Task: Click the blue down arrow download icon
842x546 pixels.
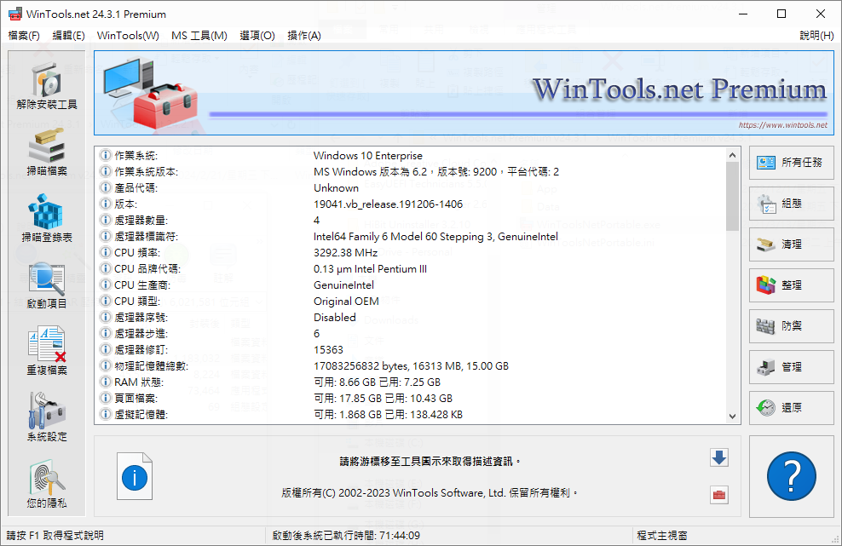Action: (719, 458)
